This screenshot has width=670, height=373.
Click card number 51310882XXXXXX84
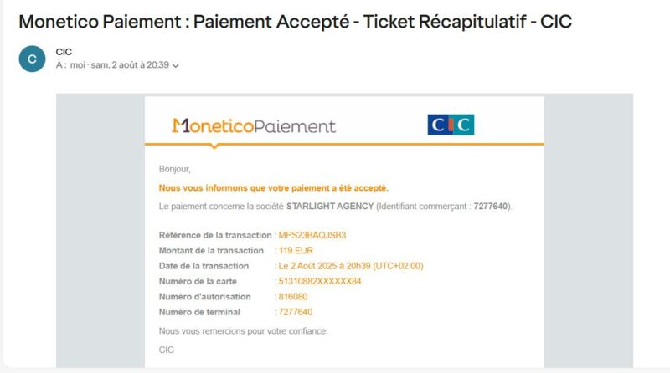320,281
